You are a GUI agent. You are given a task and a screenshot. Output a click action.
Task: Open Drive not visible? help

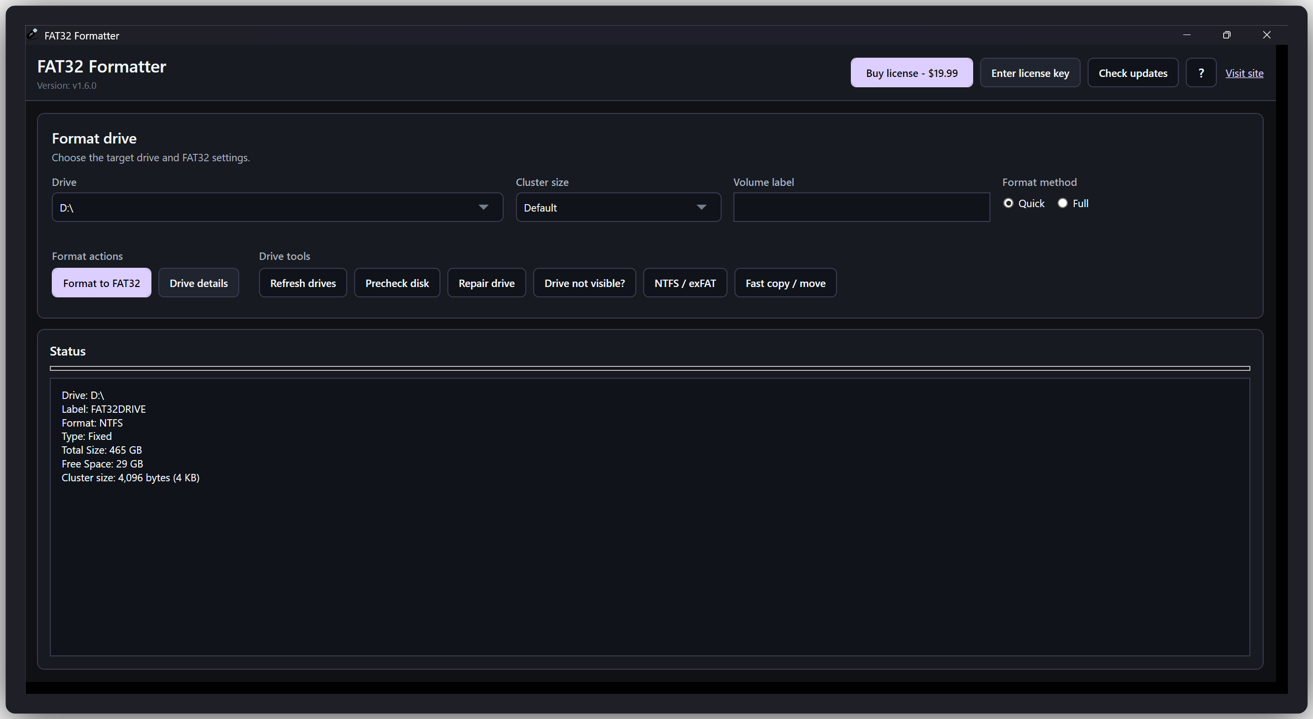584,283
